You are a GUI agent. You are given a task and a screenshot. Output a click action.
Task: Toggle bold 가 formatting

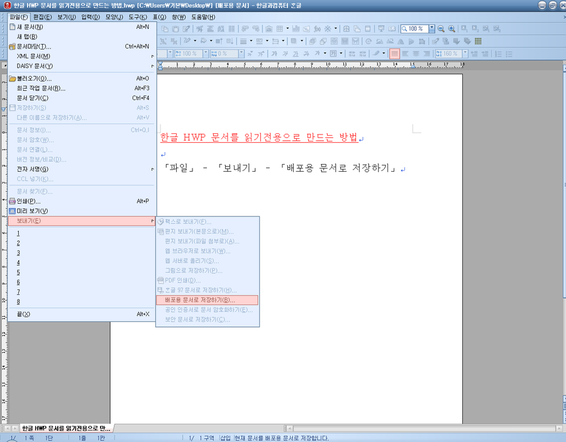pos(274,54)
